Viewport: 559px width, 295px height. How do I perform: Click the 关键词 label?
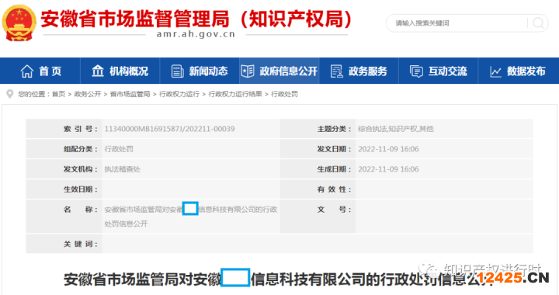point(81,244)
